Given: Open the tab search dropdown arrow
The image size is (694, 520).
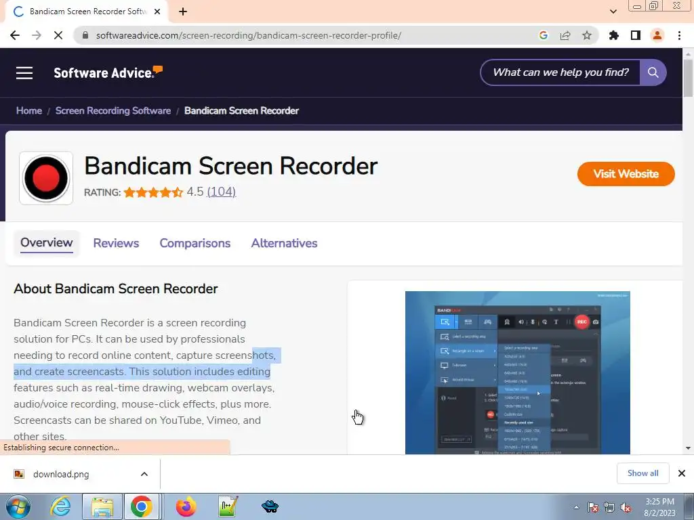Looking at the screenshot, I should pos(613,12).
